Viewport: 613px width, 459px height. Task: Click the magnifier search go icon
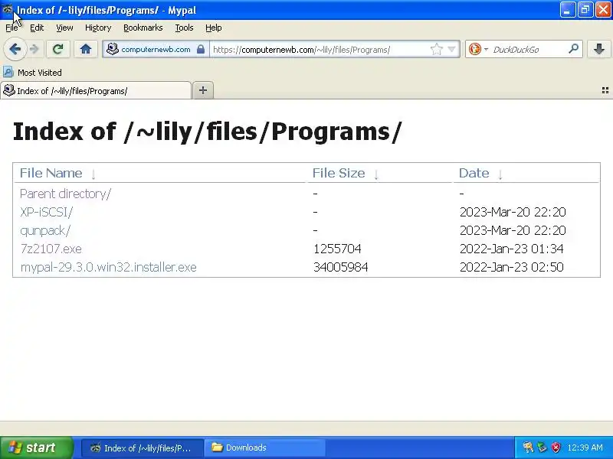point(573,49)
